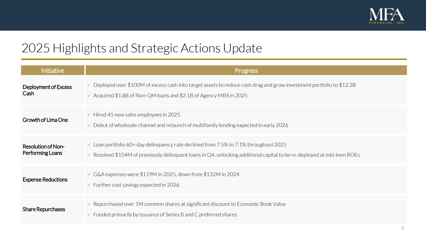Click the checkmark next to 'Acquired $1.8B of Non-QM loans'
426x239 pixels.
89,96
